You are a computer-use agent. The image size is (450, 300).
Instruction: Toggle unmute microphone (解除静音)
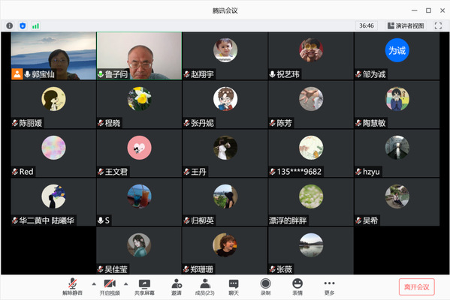tap(73, 287)
